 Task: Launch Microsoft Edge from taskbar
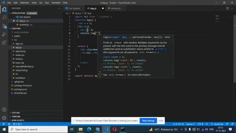(89, 129)
